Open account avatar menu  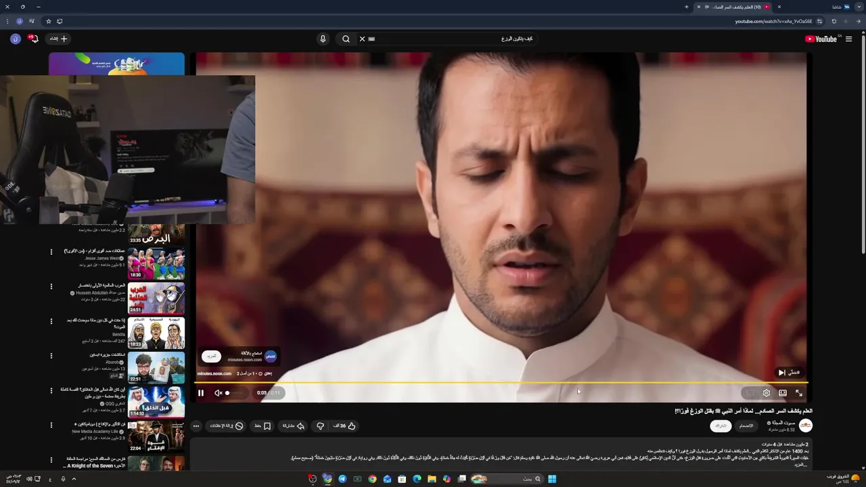pyautogui.click(x=15, y=39)
